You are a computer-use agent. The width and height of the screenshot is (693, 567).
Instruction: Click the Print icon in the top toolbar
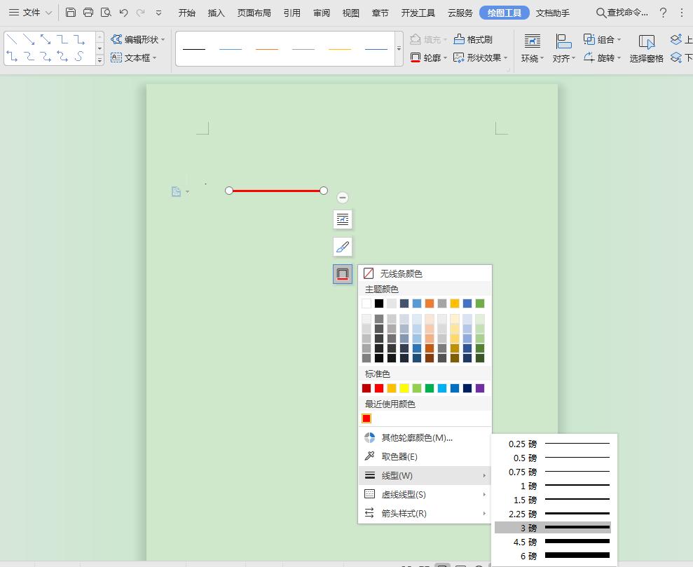88,13
